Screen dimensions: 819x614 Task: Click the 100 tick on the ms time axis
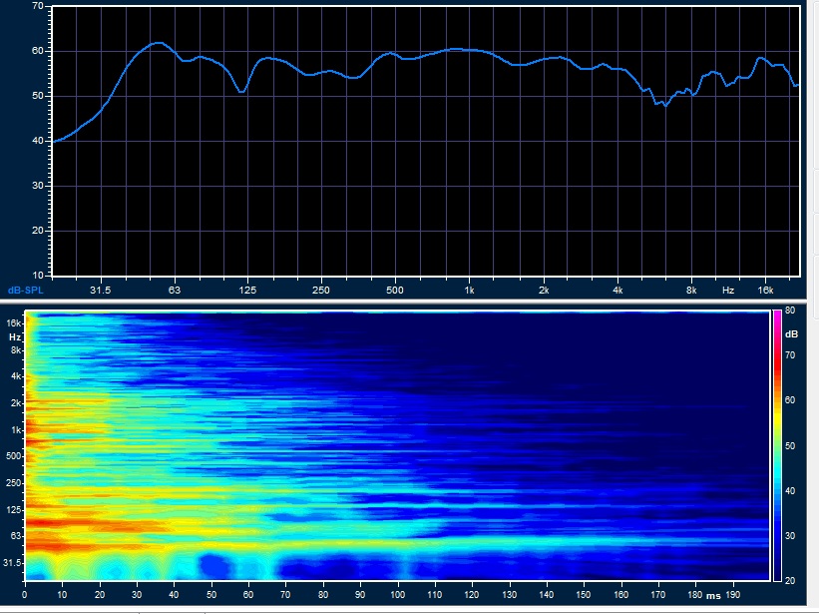pos(397,595)
